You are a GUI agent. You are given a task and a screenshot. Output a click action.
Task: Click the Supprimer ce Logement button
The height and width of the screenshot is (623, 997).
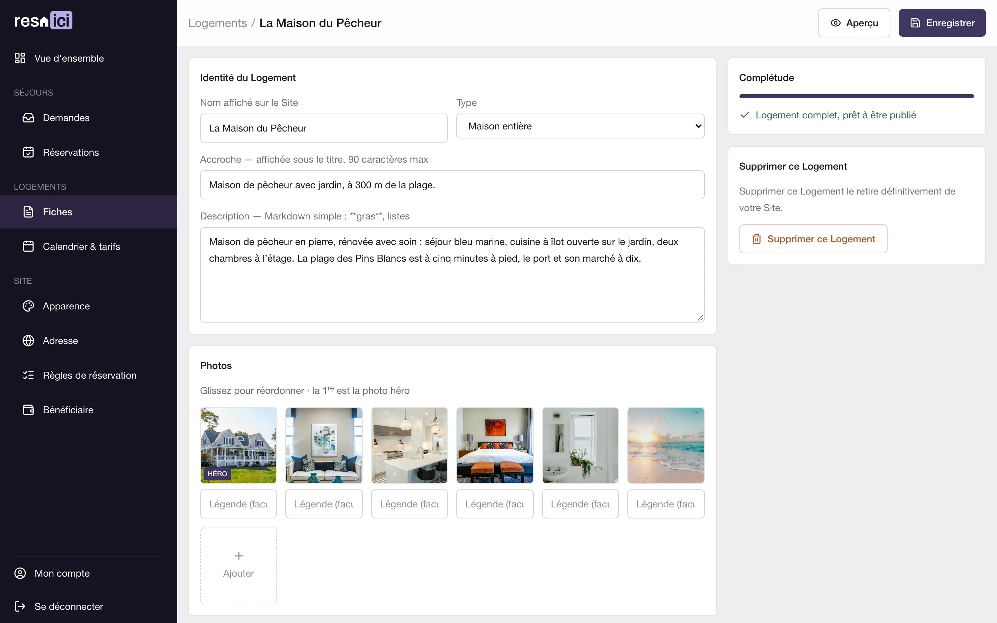click(813, 239)
